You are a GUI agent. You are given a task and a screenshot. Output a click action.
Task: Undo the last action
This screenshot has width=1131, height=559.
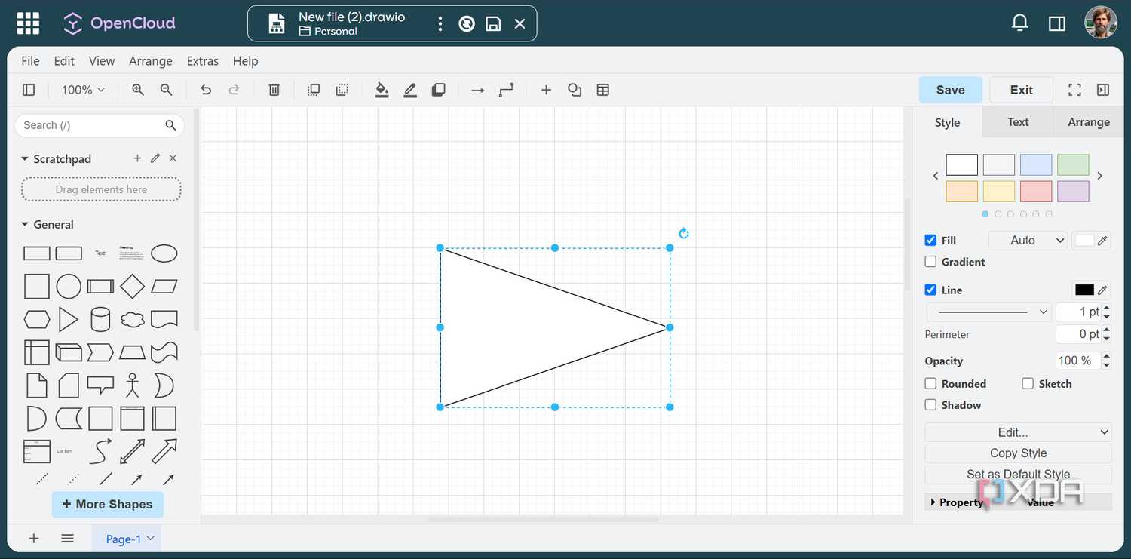click(206, 90)
